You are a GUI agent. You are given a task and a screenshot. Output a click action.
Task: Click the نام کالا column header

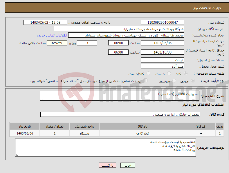pyautogui.click(x=143, y=126)
